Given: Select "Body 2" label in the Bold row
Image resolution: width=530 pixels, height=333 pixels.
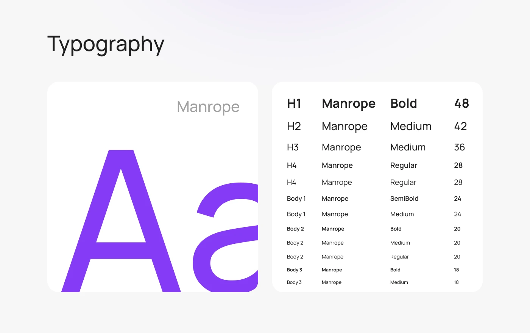Looking at the screenshot, I should coord(295,229).
